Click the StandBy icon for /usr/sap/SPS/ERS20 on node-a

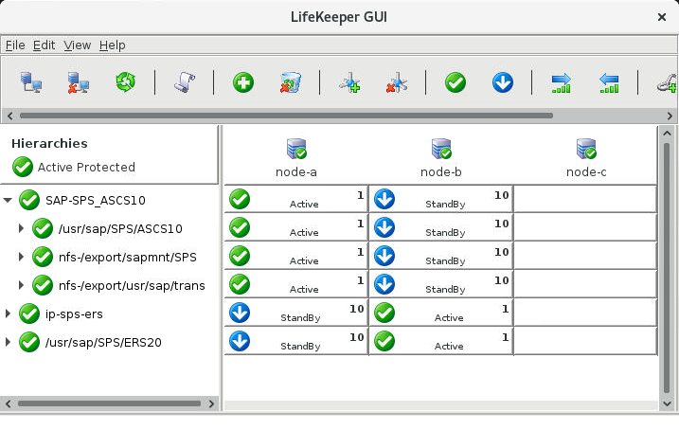click(240, 341)
